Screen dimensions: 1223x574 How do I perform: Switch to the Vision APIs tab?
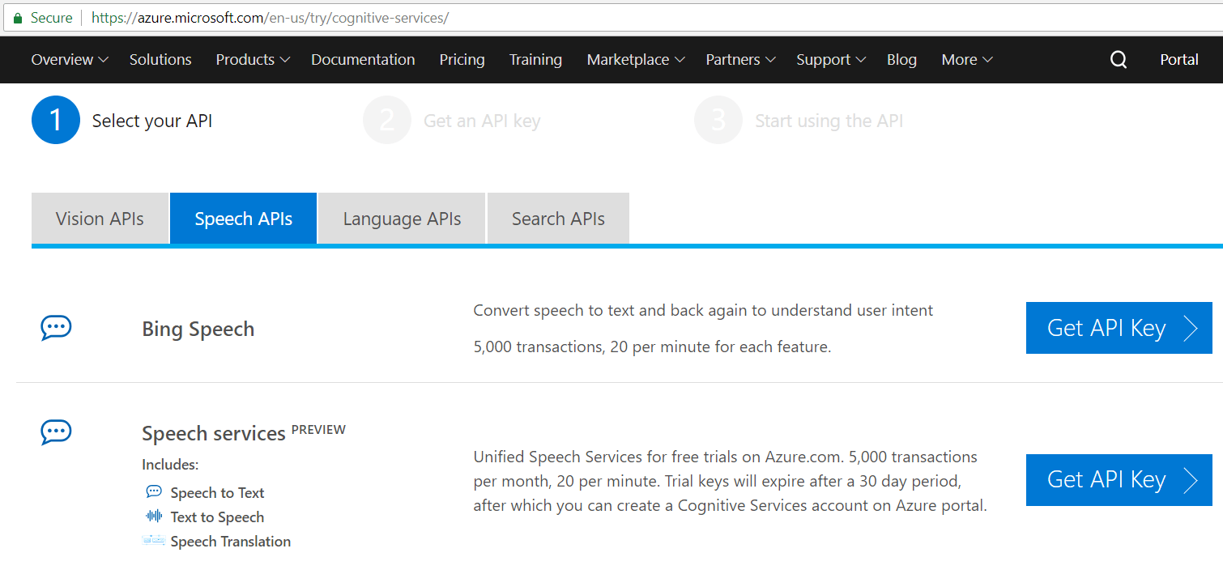pos(100,219)
